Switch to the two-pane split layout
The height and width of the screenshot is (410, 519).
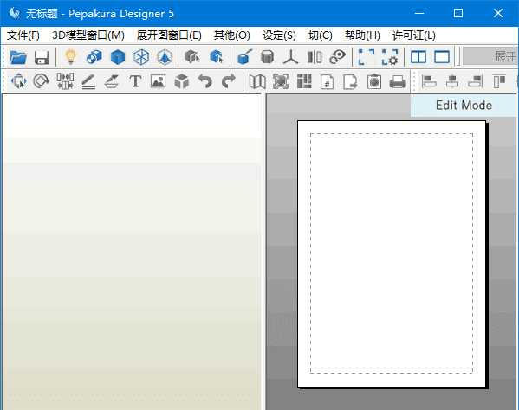pos(418,57)
